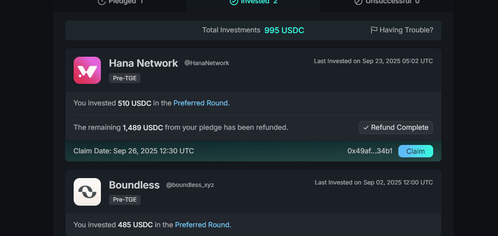Image resolution: width=498 pixels, height=236 pixels.
Task: Click the 0x49af...34b1 wallet address
Action: pyautogui.click(x=370, y=151)
